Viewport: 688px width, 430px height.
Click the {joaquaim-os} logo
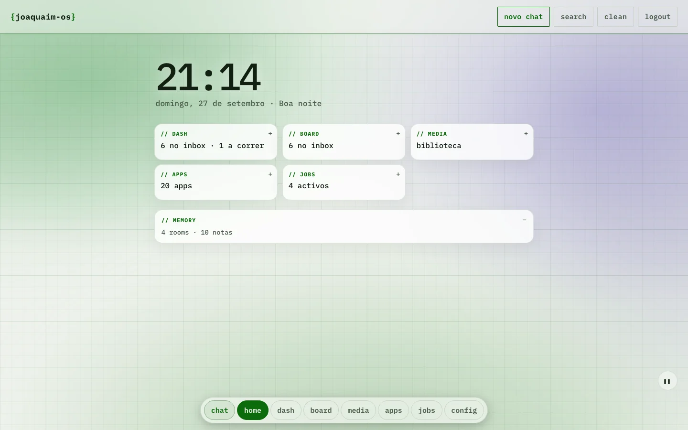pos(43,17)
